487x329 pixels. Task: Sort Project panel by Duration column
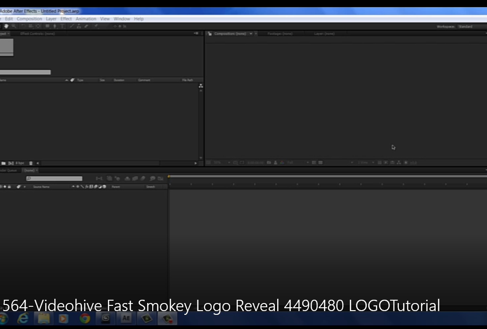click(119, 80)
